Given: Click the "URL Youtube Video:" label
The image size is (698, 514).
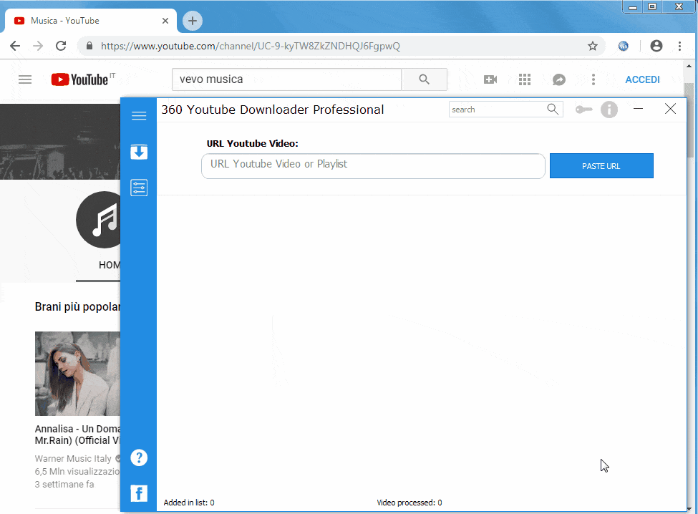Looking at the screenshot, I should [x=253, y=143].
